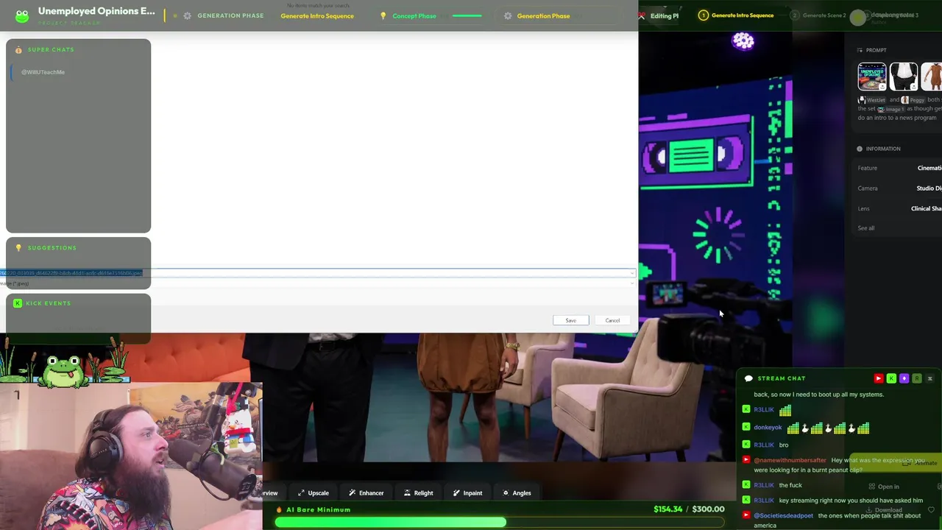The width and height of the screenshot is (942, 530).
Task: Click the Open in button
Action: [x=884, y=487]
